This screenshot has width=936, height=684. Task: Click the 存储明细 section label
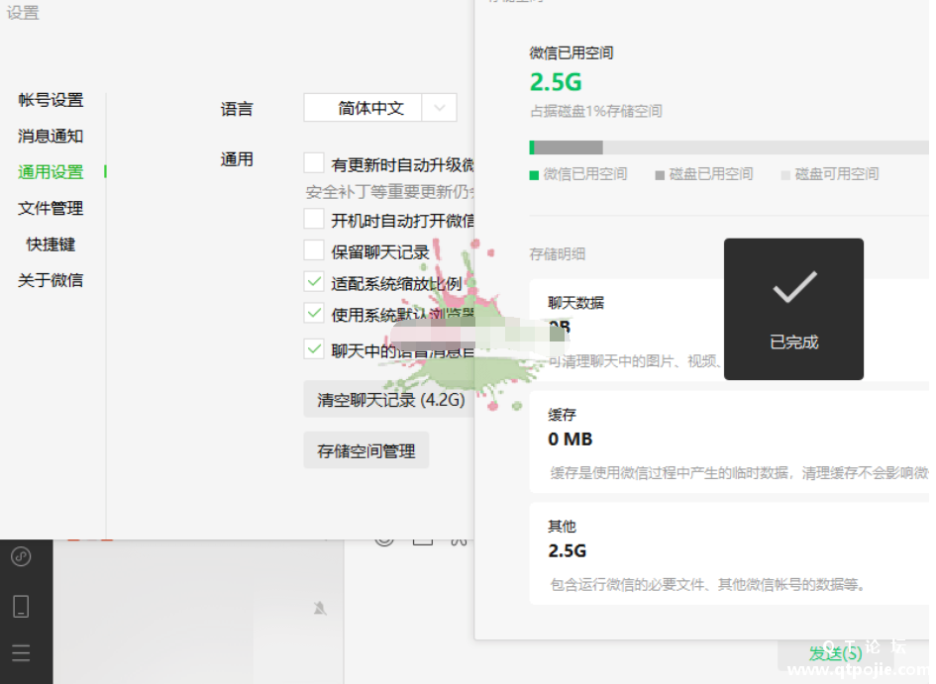coord(558,254)
